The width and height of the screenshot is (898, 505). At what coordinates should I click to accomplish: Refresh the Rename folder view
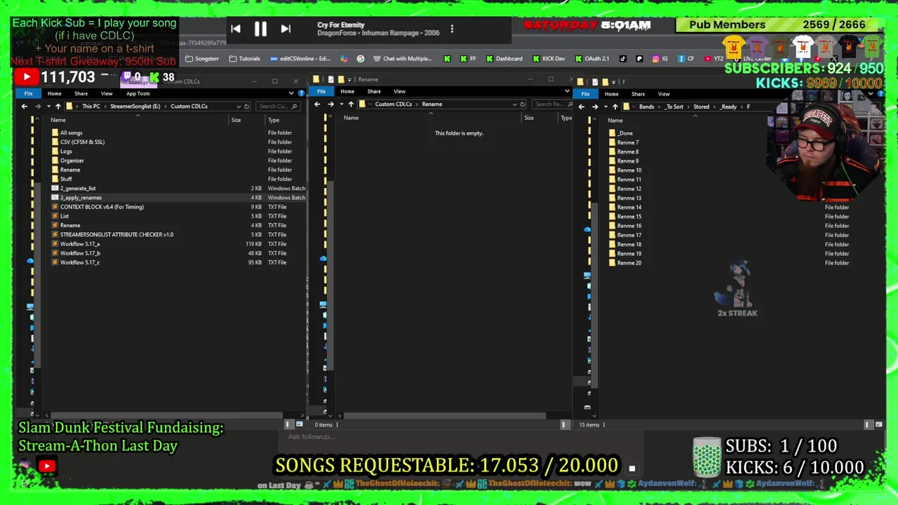click(522, 104)
